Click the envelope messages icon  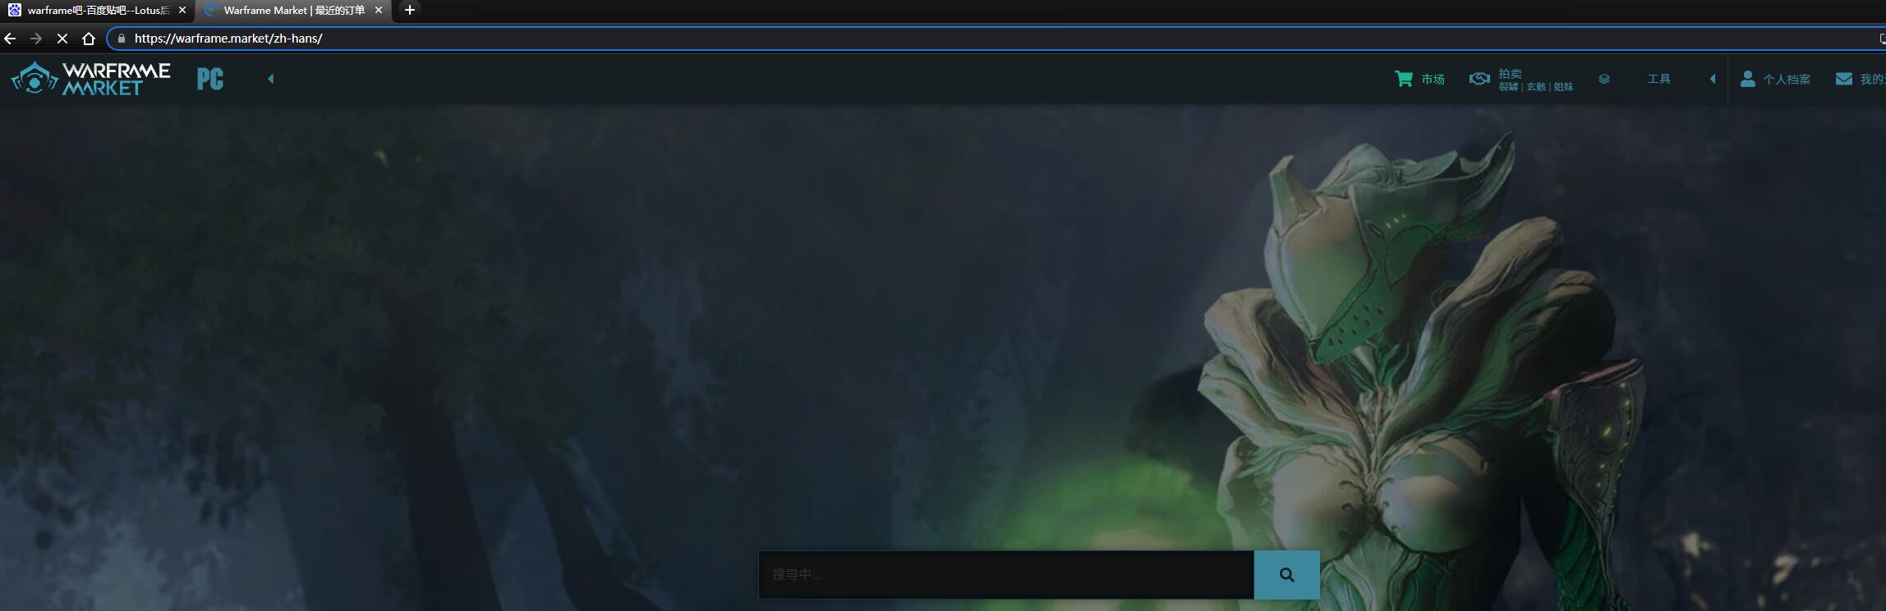[x=1844, y=79]
